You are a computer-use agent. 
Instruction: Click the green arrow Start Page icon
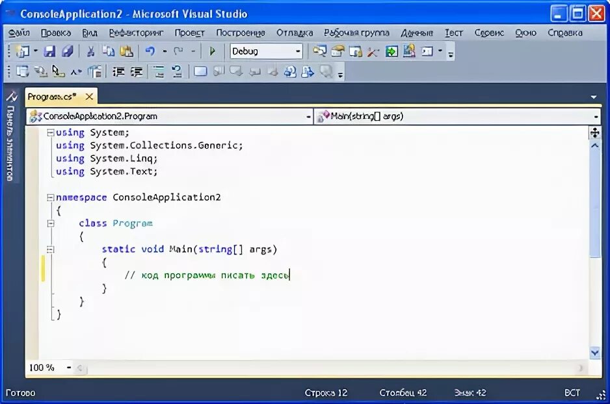click(391, 51)
